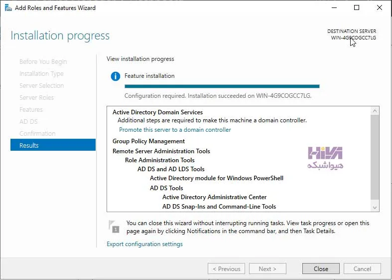The image size is (392, 280).
Task: Click the Cancel button
Action: click(x=362, y=269)
